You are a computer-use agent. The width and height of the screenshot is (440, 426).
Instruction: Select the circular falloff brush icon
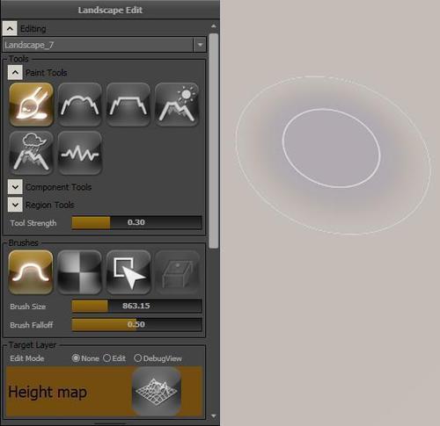click(31, 272)
